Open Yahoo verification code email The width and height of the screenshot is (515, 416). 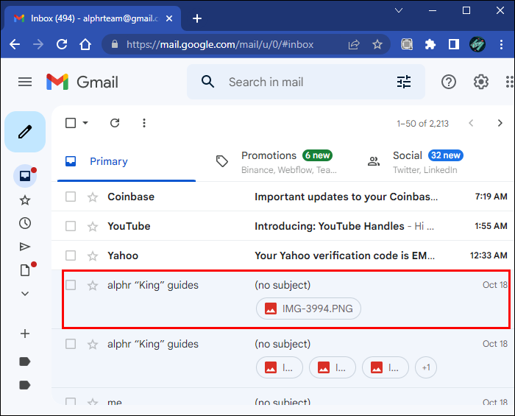283,255
